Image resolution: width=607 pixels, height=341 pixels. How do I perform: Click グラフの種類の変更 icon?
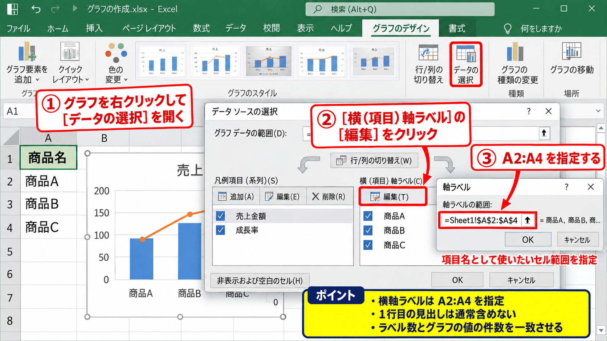pyautogui.click(x=517, y=63)
